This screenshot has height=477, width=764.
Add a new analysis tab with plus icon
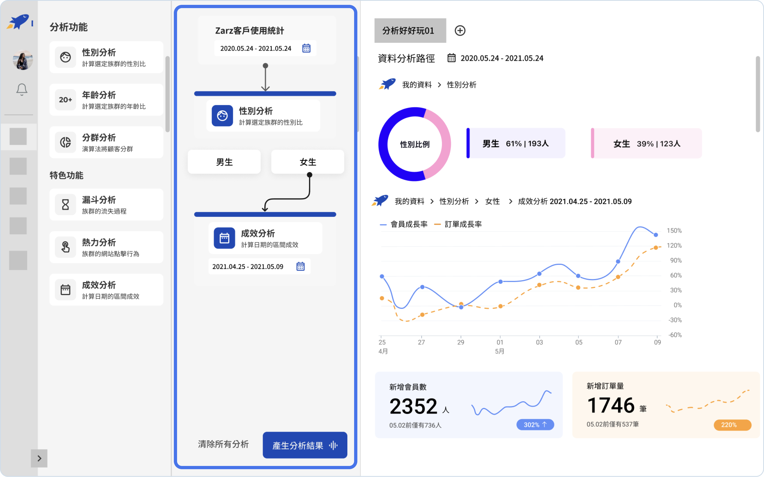[460, 30]
